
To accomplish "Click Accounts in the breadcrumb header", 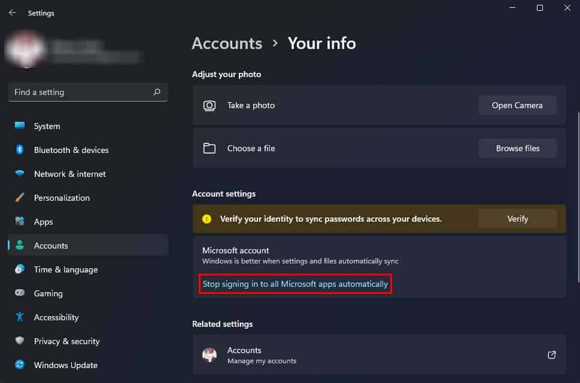I will pyautogui.click(x=227, y=43).
